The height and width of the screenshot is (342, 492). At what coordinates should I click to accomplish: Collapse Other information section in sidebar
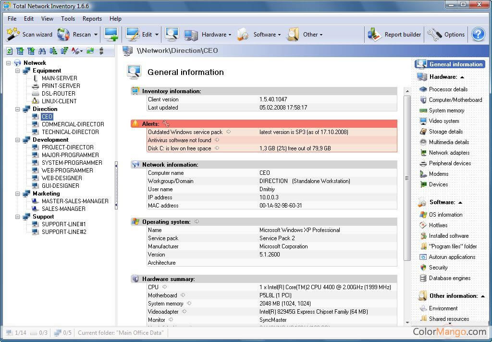pos(482,296)
